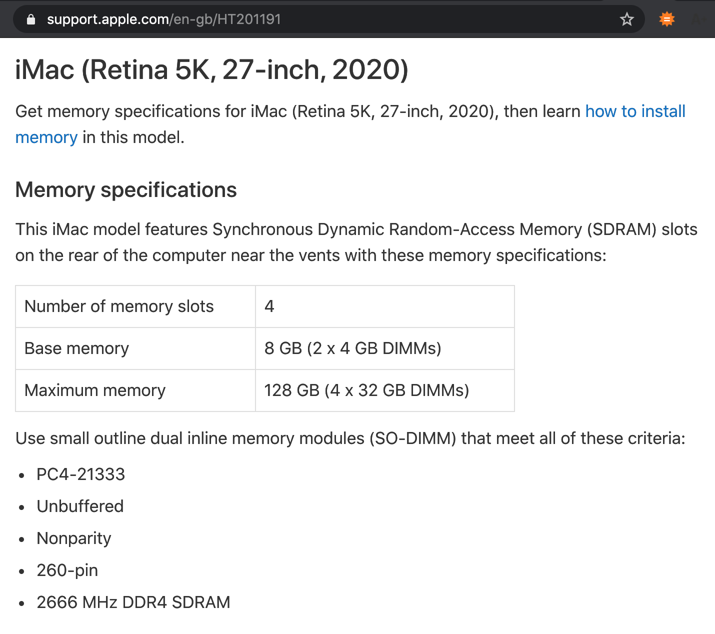Click the "Number of memory slots" table cell
This screenshot has height=634, width=715.
(119, 306)
